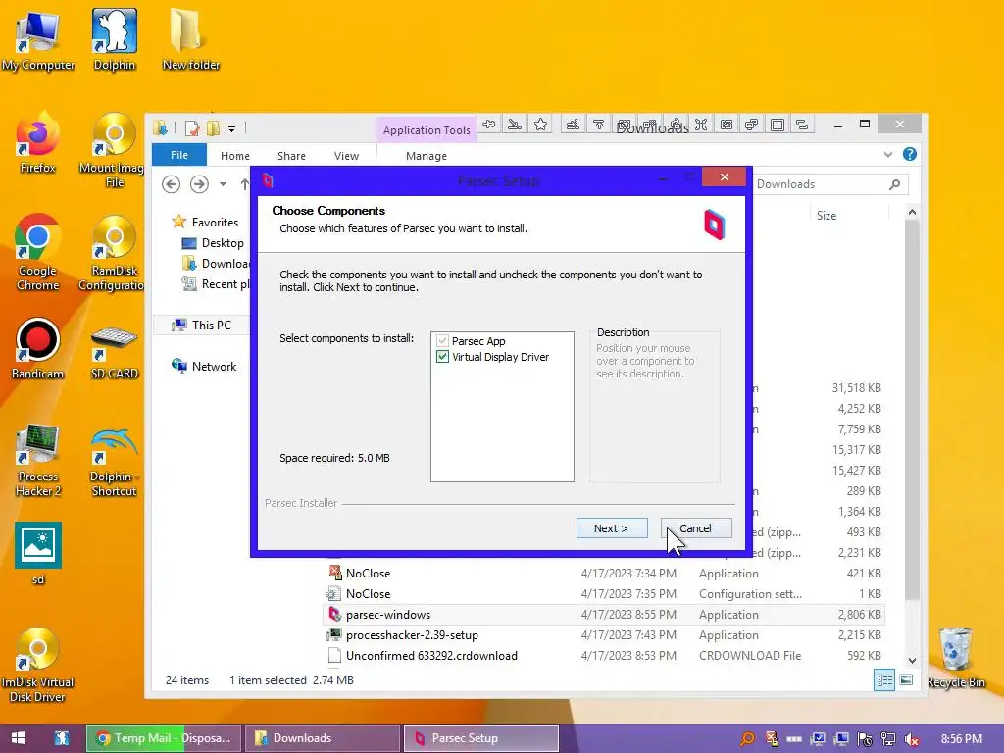
Task: Click the Properties quick access icon
Action: pos(191,128)
